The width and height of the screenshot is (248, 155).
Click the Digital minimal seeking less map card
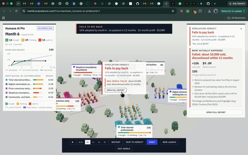[x=177, y=96]
